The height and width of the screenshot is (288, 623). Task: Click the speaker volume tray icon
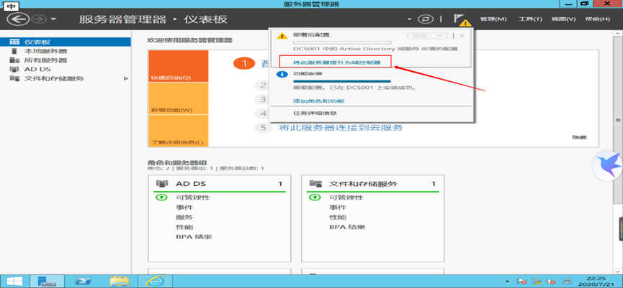[x=551, y=282]
